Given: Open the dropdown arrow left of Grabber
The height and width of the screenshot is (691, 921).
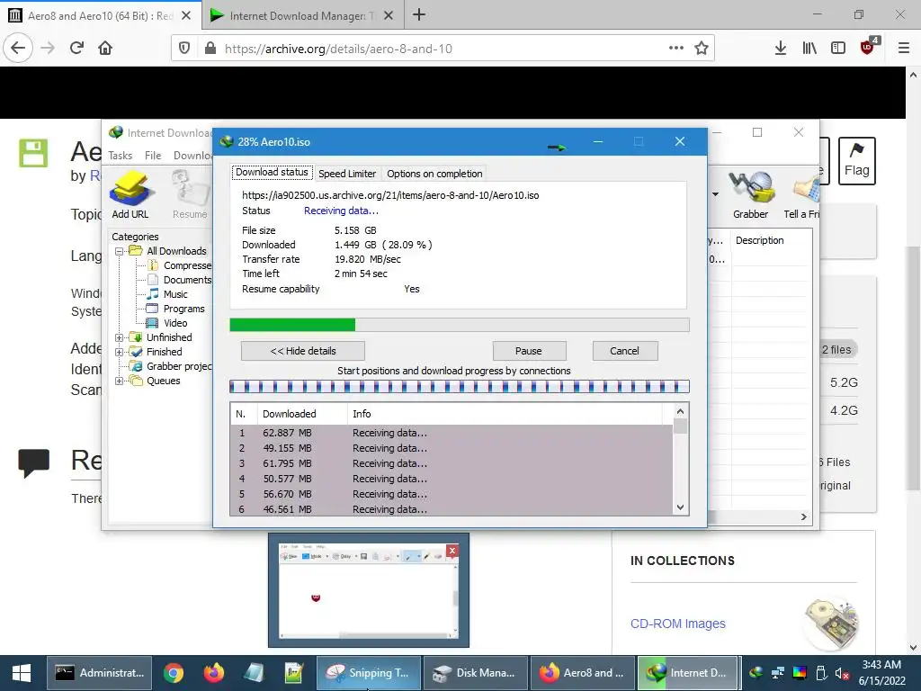Looking at the screenshot, I should click(x=715, y=194).
